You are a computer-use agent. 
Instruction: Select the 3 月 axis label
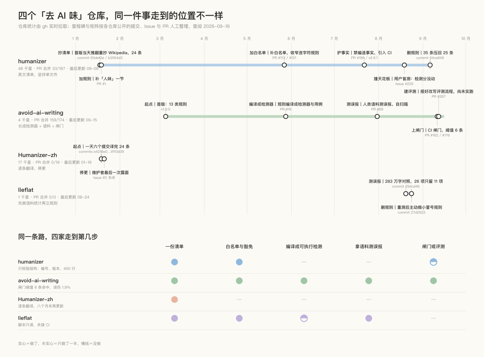point(160,39)
